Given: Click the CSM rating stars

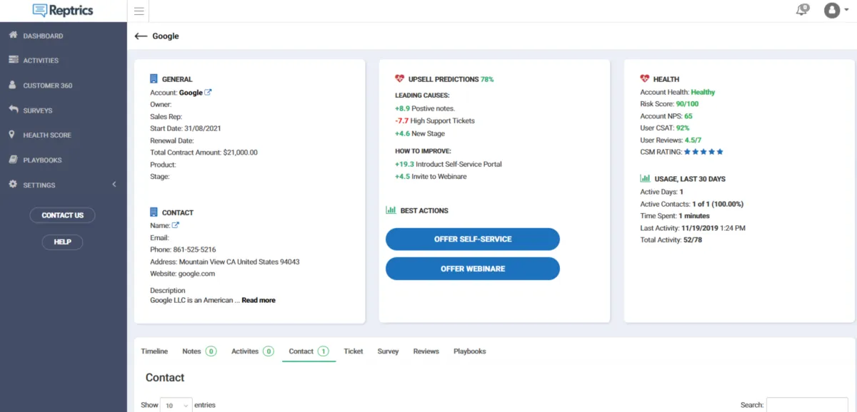Looking at the screenshot, I should coord(704,152).
